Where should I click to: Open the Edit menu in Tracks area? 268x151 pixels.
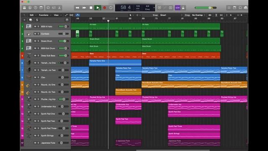(x=33, y=15)
